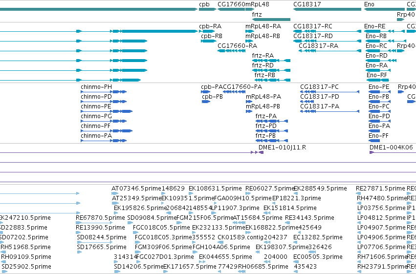Screen dimensions: 416x274
Task: Click EST AT25349.5prime
Action: click(115, 203)
